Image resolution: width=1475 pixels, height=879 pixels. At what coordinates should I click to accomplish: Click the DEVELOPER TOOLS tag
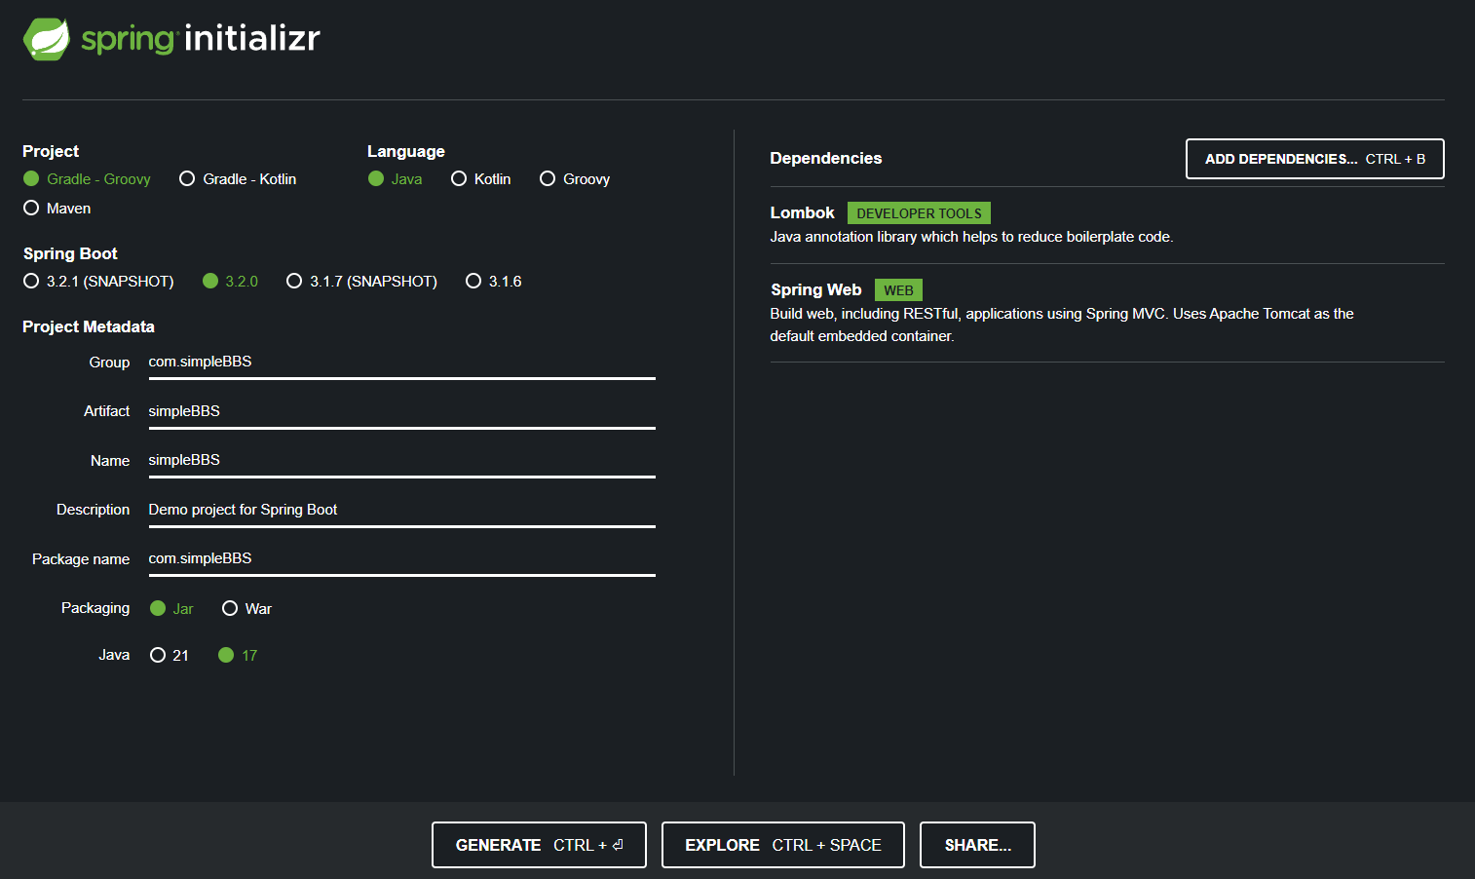click(x=919, y=213)
